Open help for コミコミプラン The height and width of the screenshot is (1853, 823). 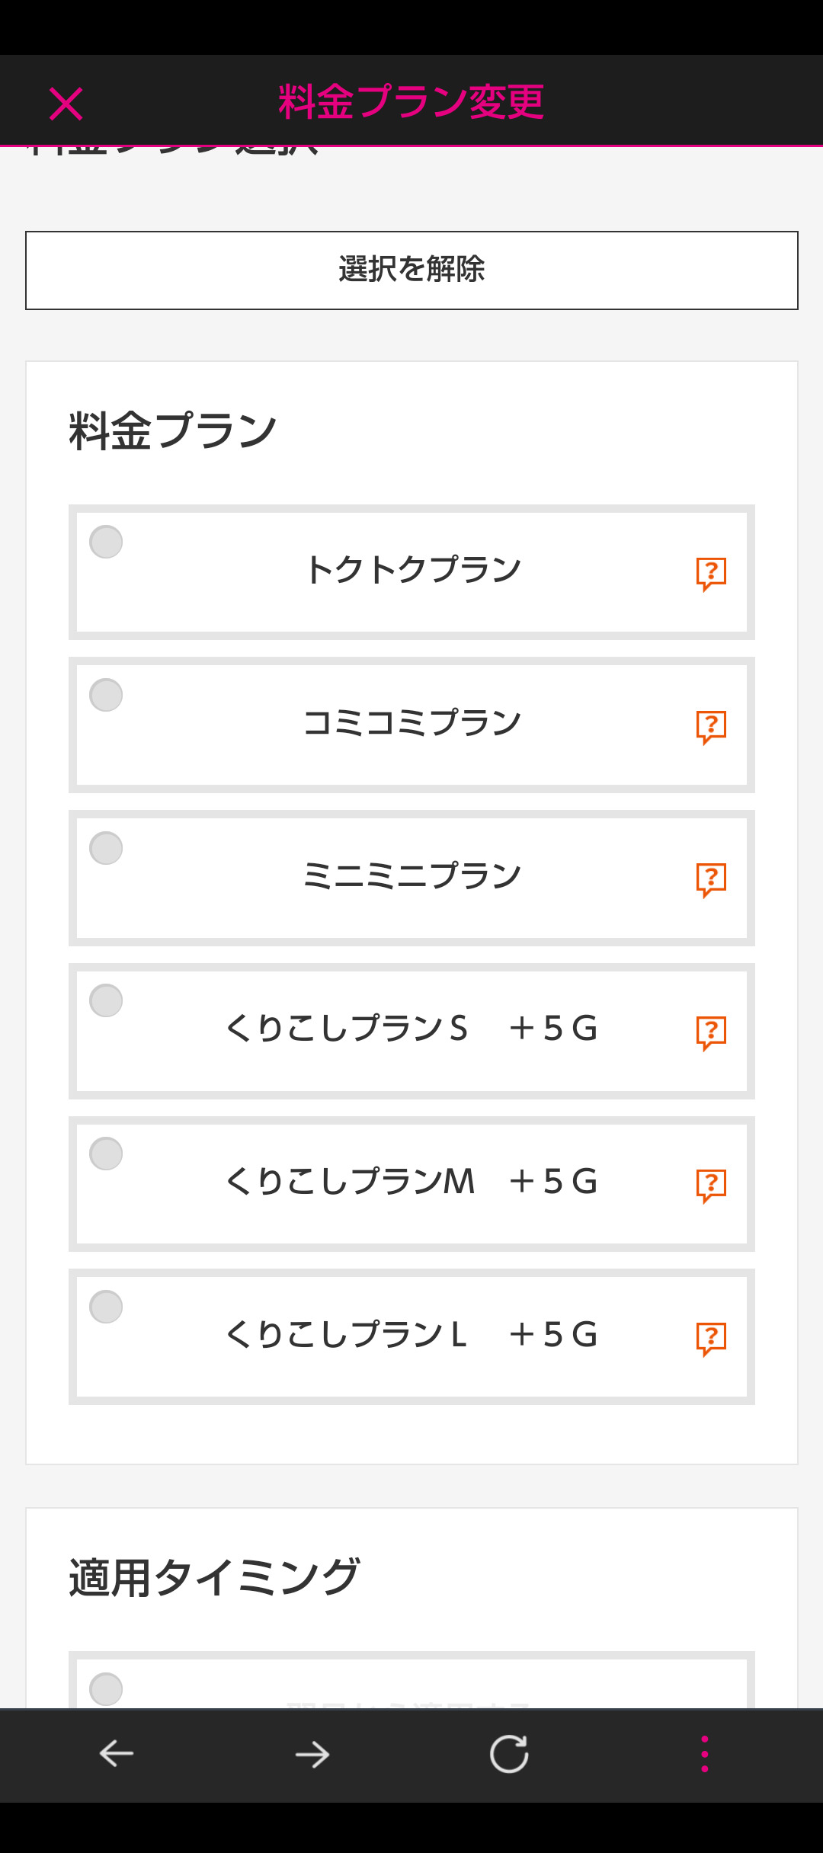pyautogui.click(x=710, y=727)
